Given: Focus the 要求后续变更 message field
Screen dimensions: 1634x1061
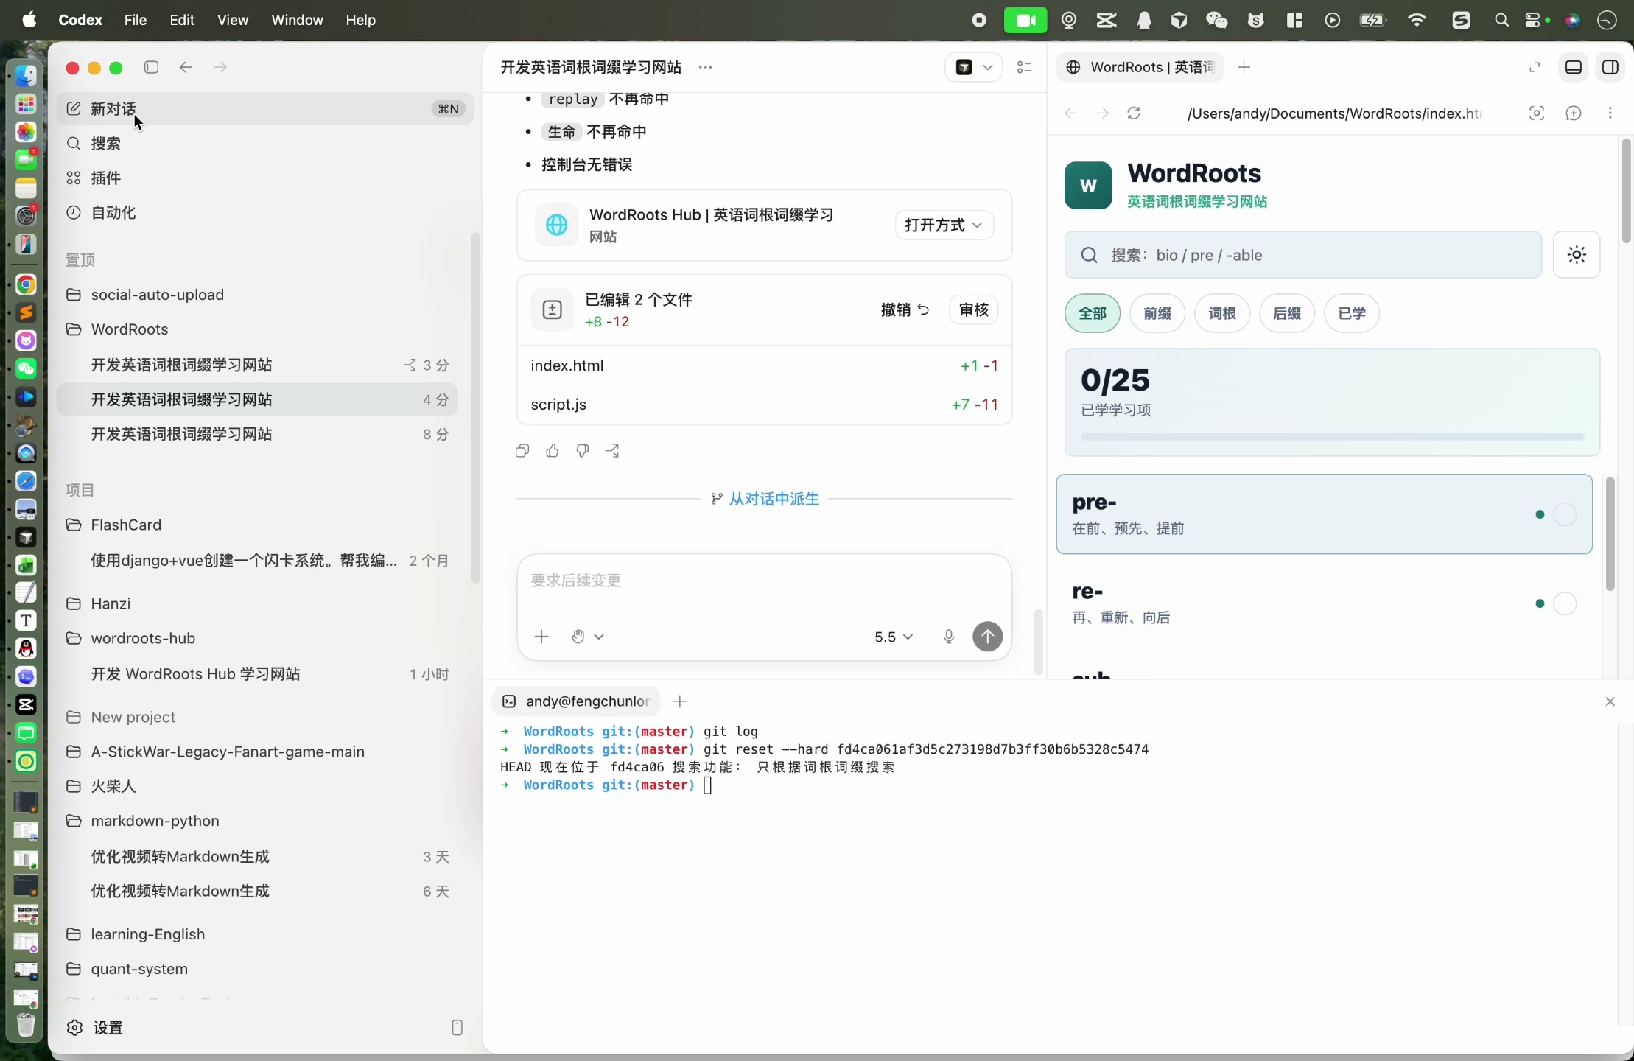Looking at the screenshot, I should 764,581.
